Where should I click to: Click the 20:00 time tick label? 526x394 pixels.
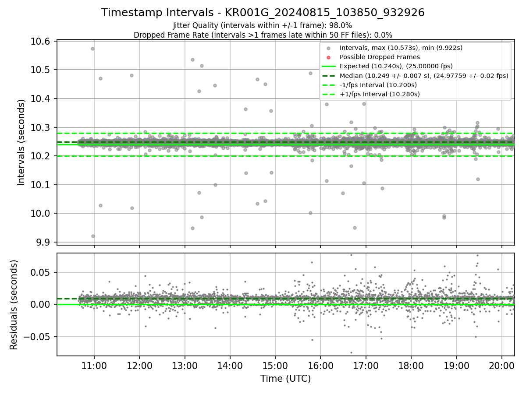pyautogui.click(x=501, y=365)
